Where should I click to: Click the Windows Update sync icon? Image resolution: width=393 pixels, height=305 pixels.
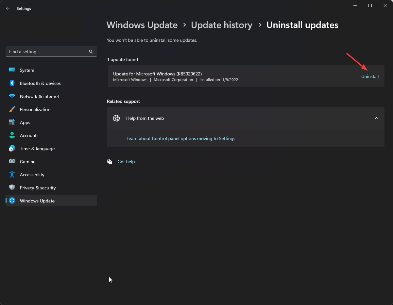coord(12,201)
